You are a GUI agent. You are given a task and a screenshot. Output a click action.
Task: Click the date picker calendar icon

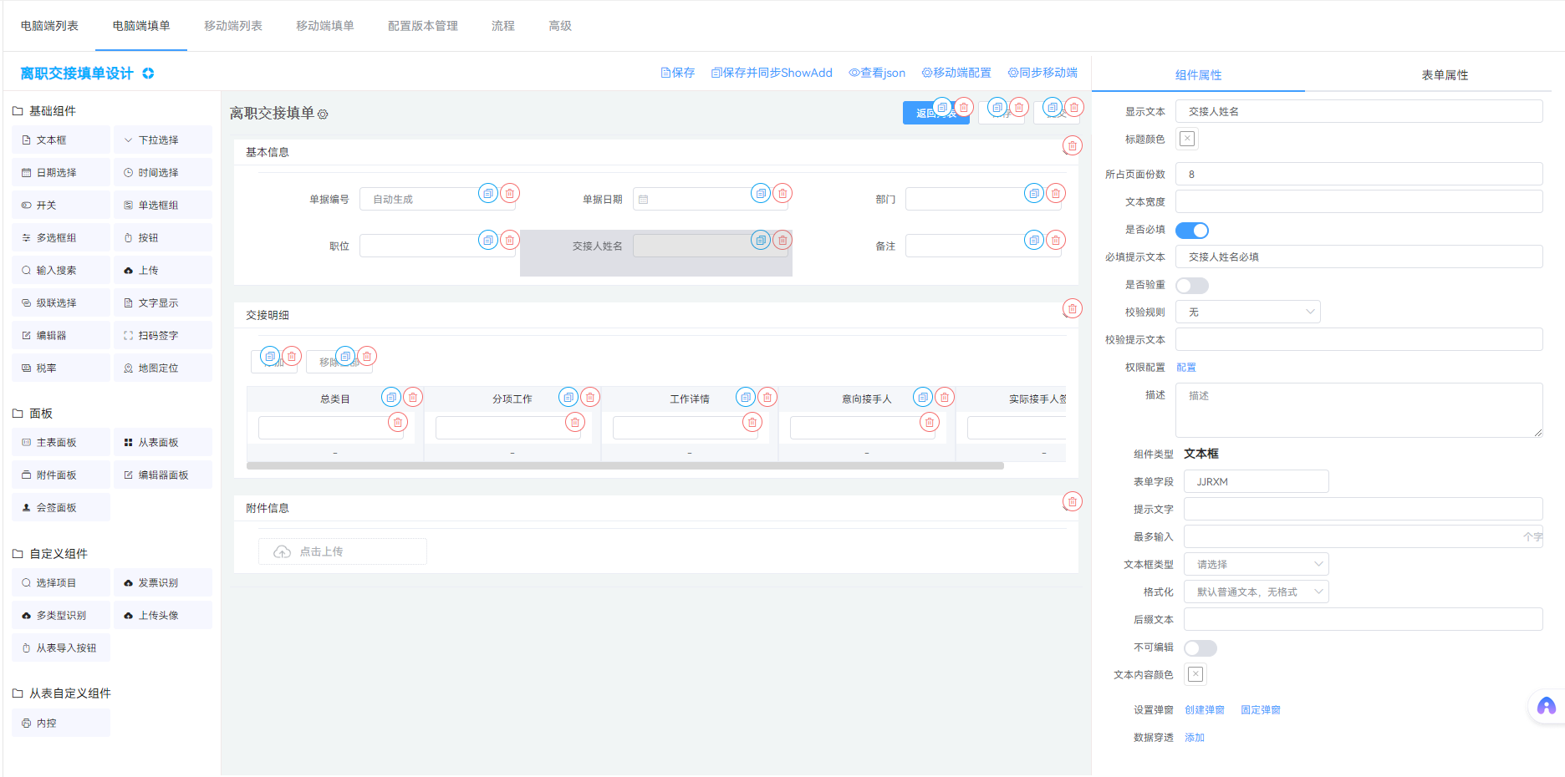click(x=644, y=200)
